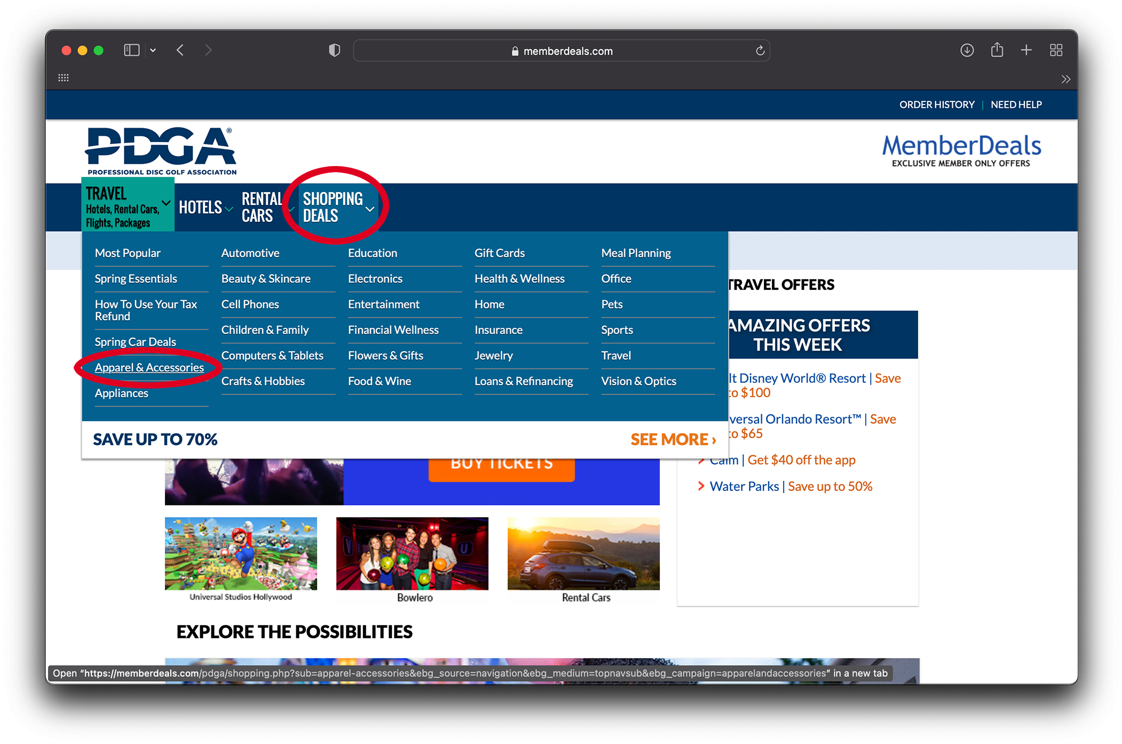Image resolution: width=1122 pixels, height=744 pixels.
Task: Open Financial Wellness category
Action: (x=393, y=330)
